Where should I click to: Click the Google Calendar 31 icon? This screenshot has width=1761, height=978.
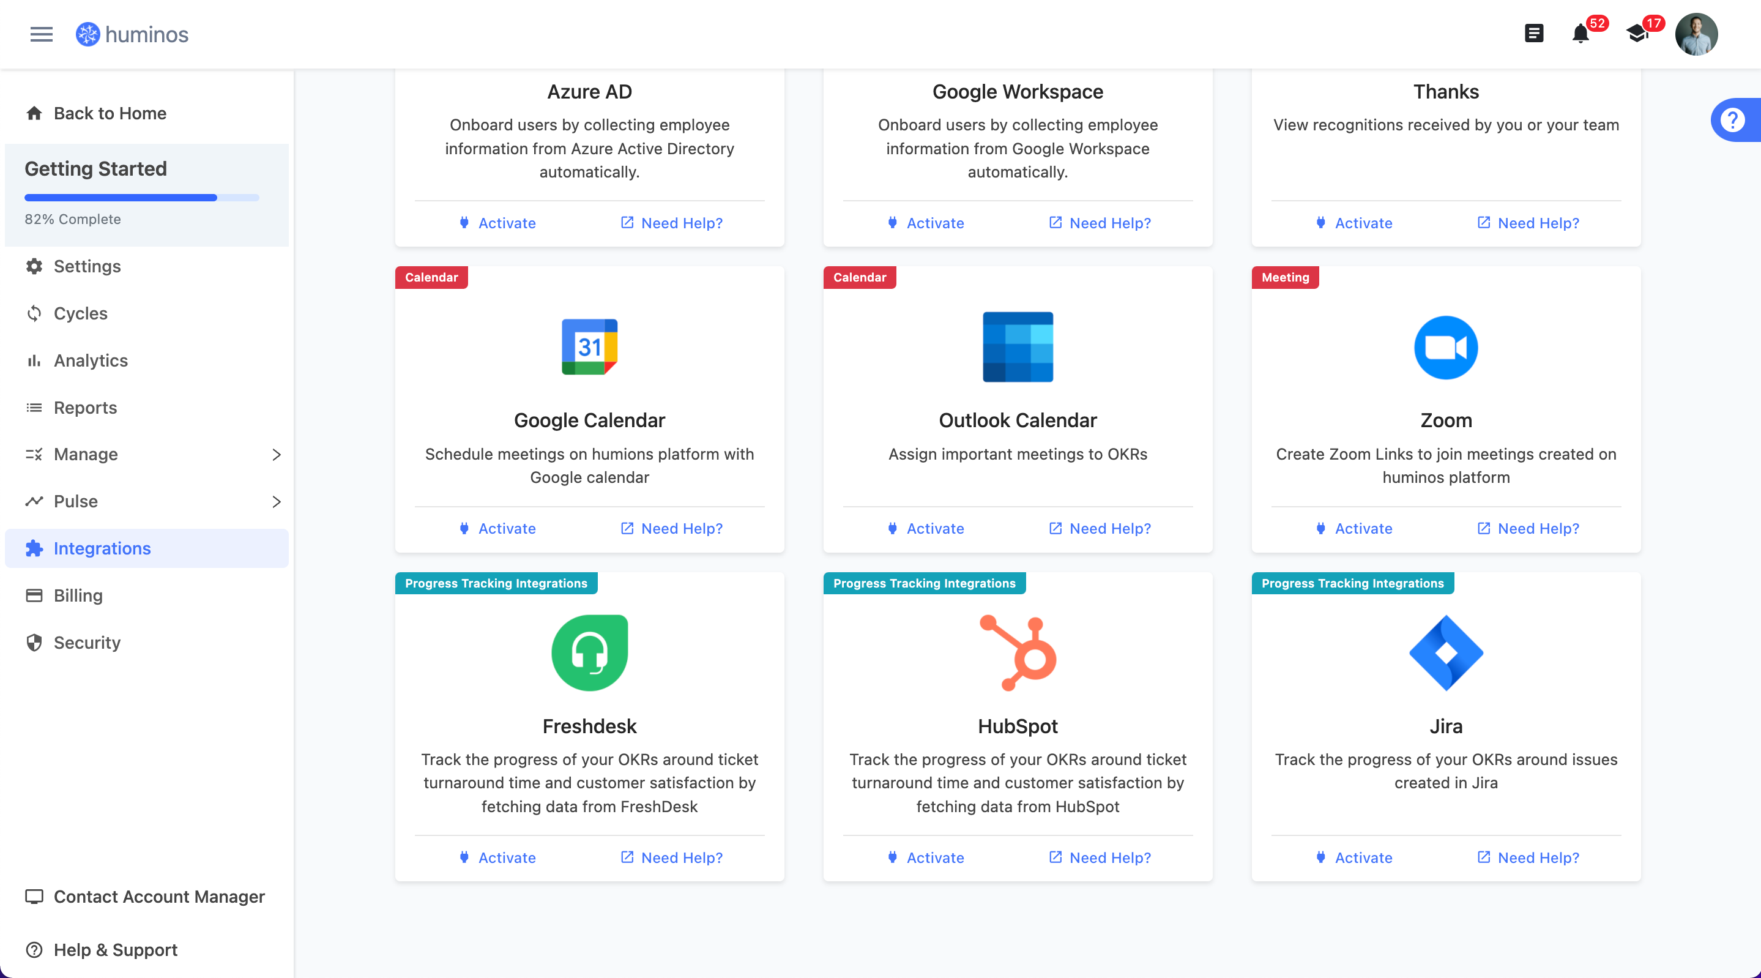coord(589,347)
